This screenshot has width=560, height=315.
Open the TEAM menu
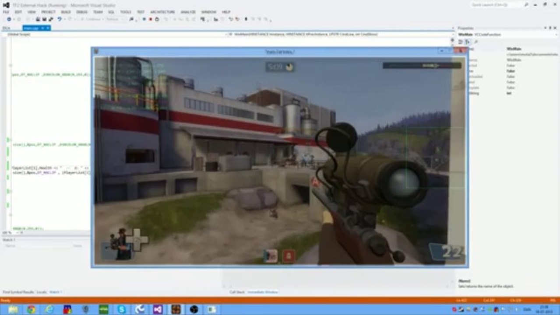(98, 12)
